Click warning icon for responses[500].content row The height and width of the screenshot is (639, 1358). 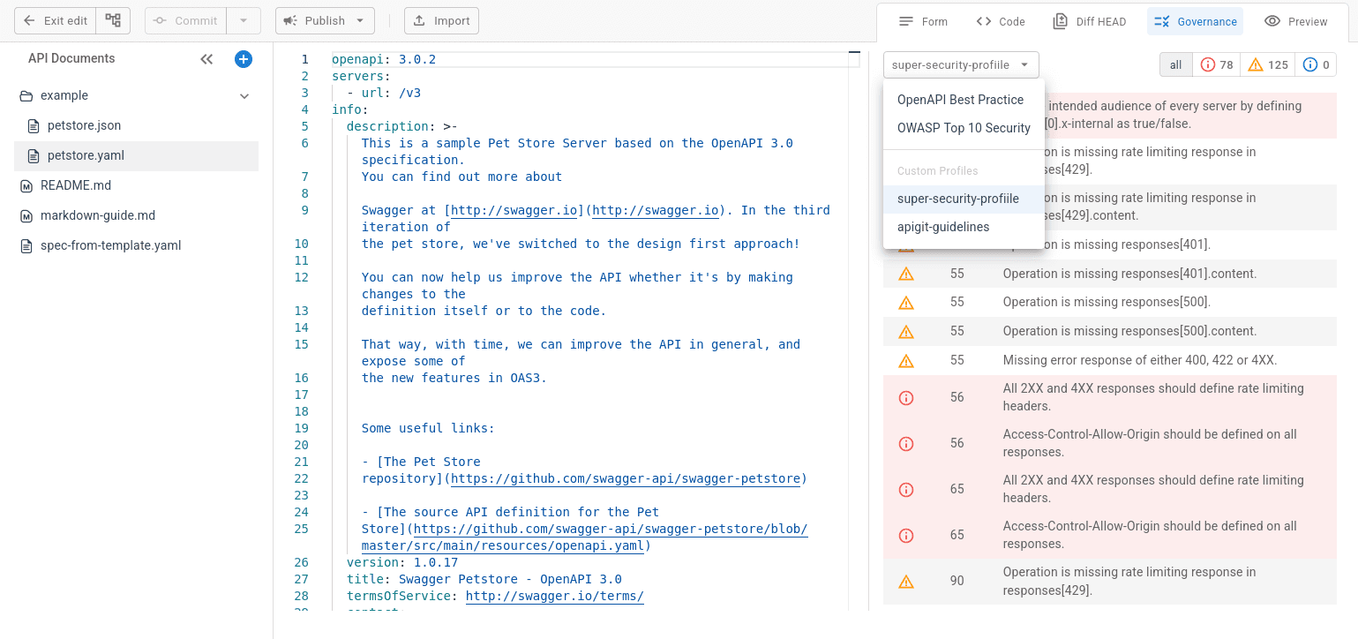coord(905,332)
